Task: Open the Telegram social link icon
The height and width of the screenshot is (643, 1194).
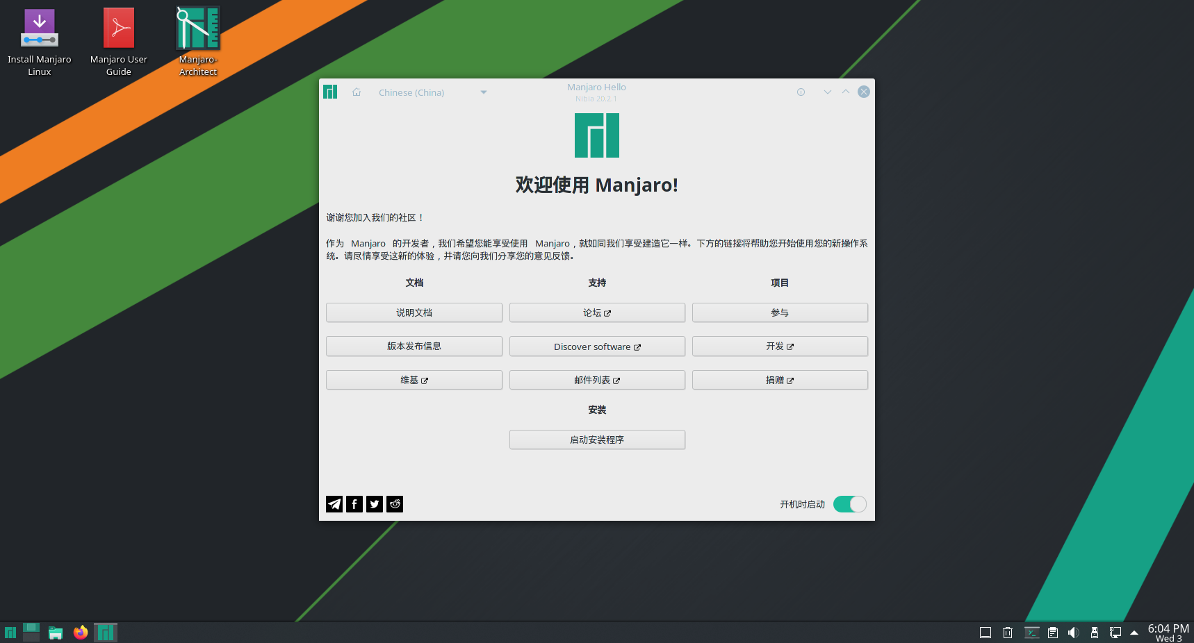Action: point(334,504)
